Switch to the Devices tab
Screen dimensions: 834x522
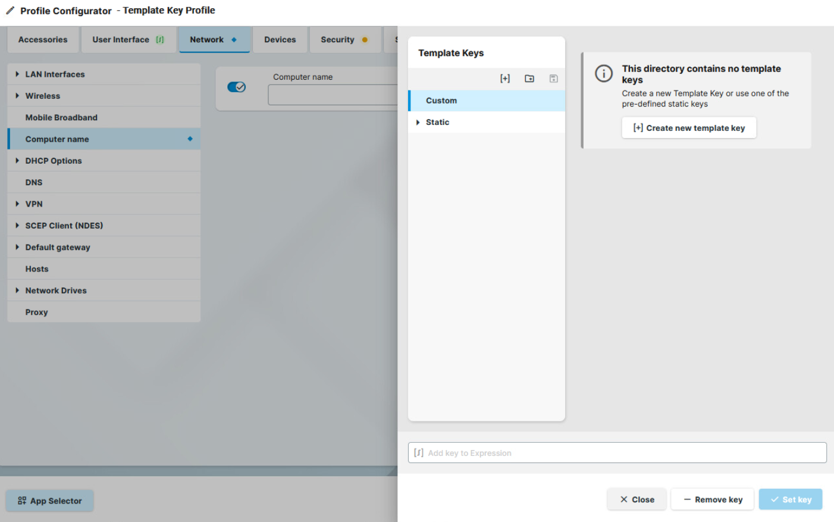coord(280,40)
